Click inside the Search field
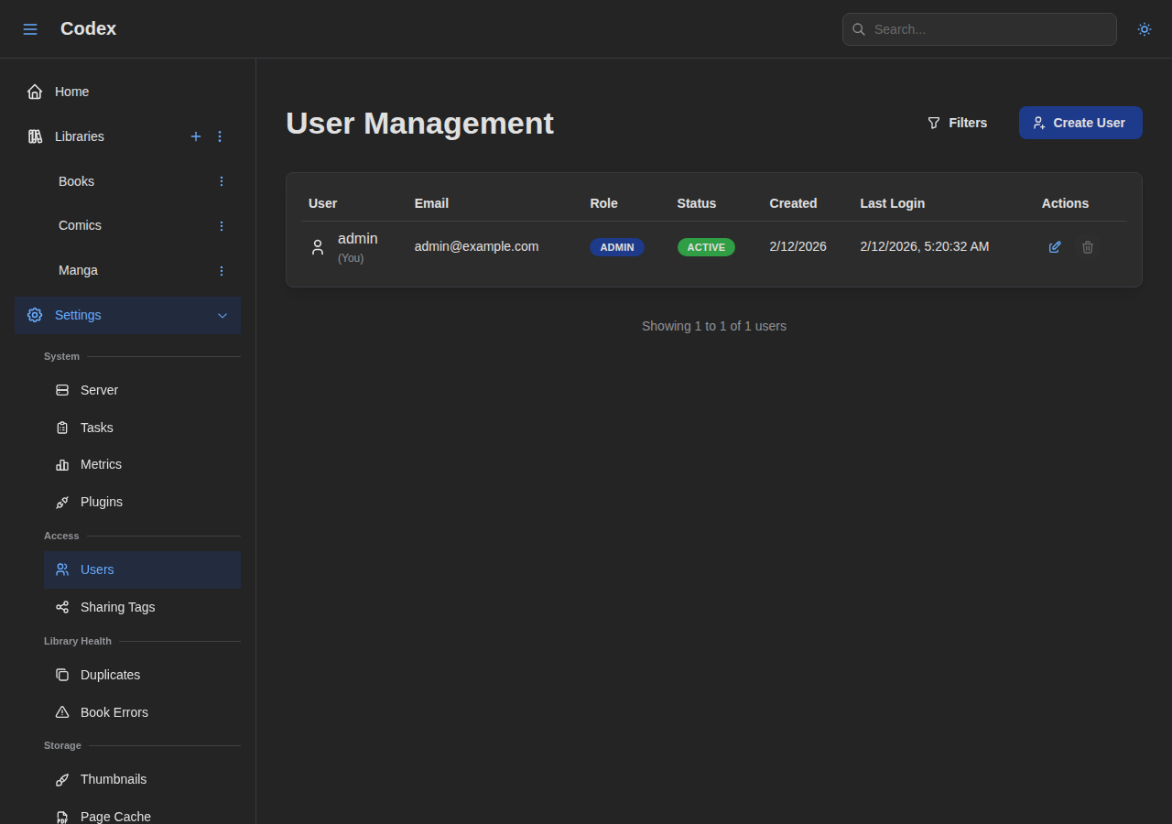This screenshot has height=824, width=1172. [979, 28]
